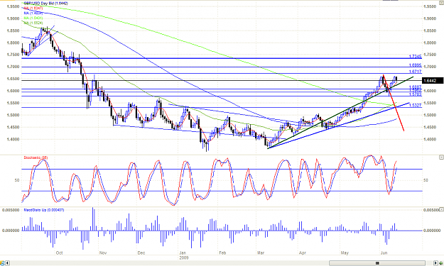This screenshot has height=266, width=444.
Task: Click the globe icon left of the scrollbar
Action: 2,263
